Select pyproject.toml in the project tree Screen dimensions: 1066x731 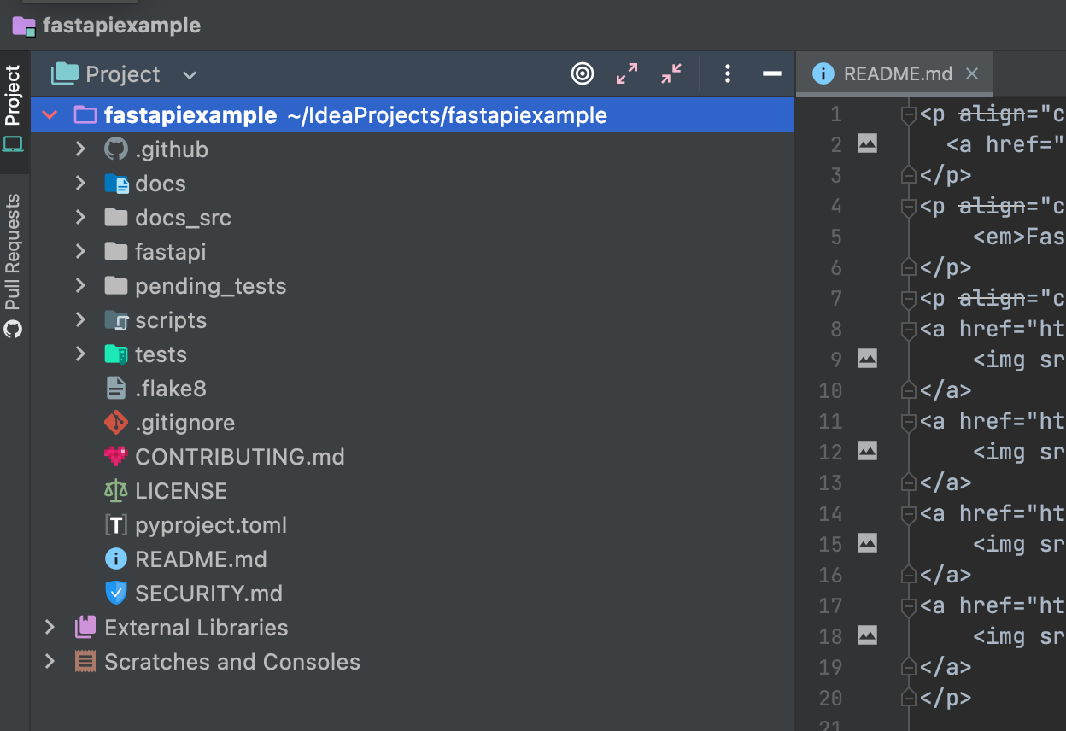[x=211, y=525]
